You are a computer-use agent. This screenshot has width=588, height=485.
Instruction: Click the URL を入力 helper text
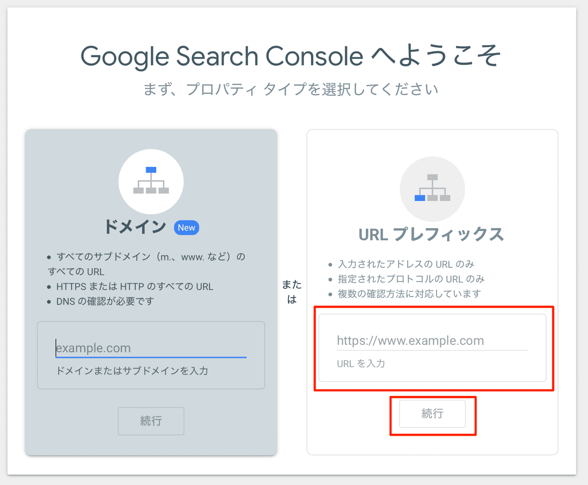coord(361,364)
